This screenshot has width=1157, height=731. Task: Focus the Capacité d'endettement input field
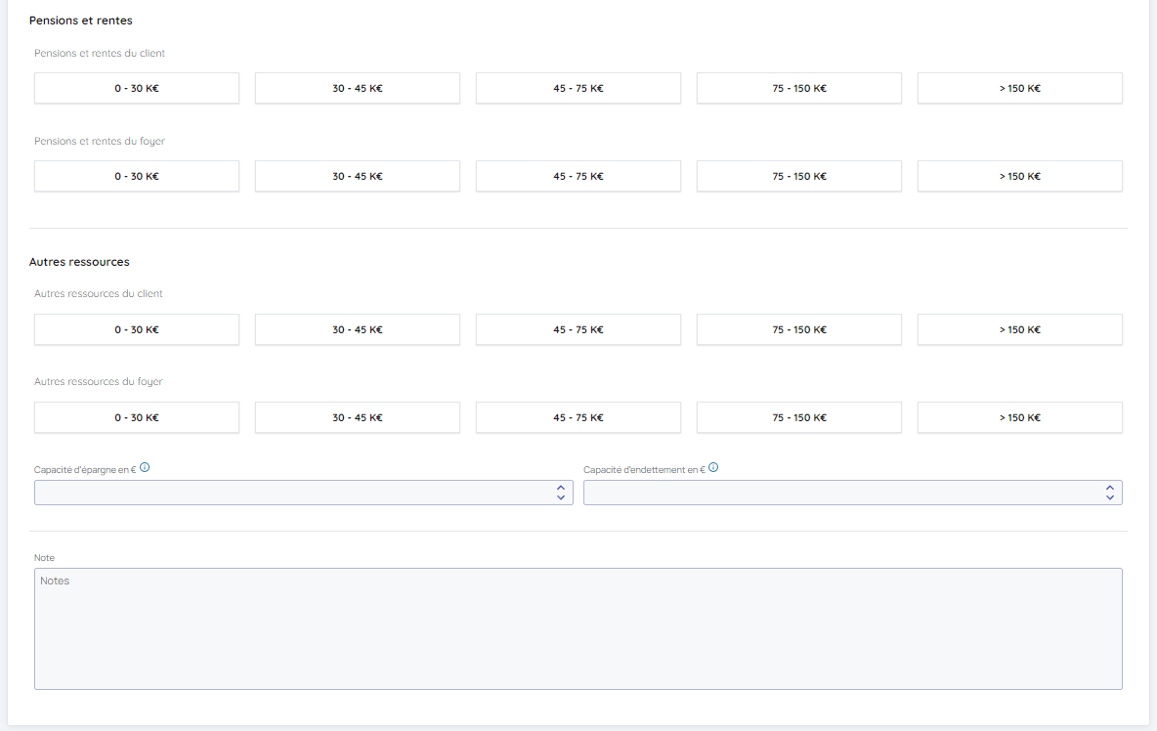coord(840,493)
